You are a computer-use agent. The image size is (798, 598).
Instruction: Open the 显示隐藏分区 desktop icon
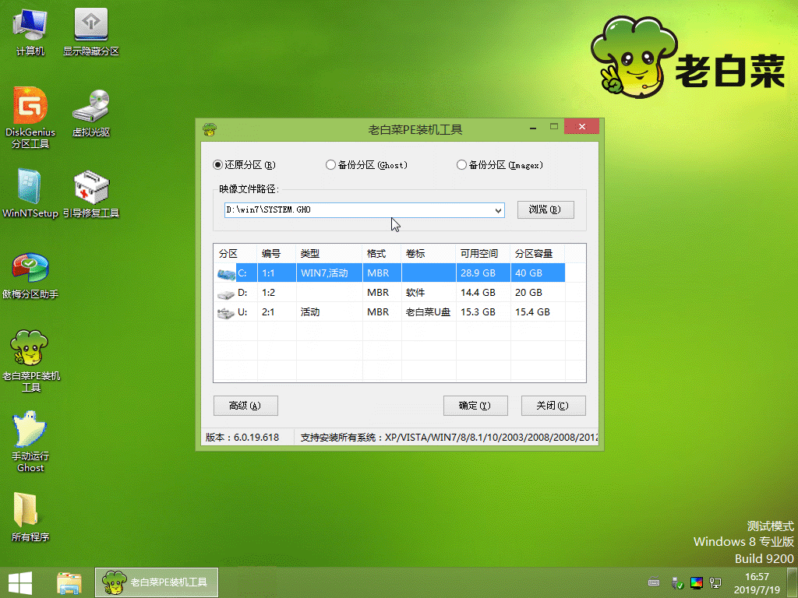click(91, 31)
